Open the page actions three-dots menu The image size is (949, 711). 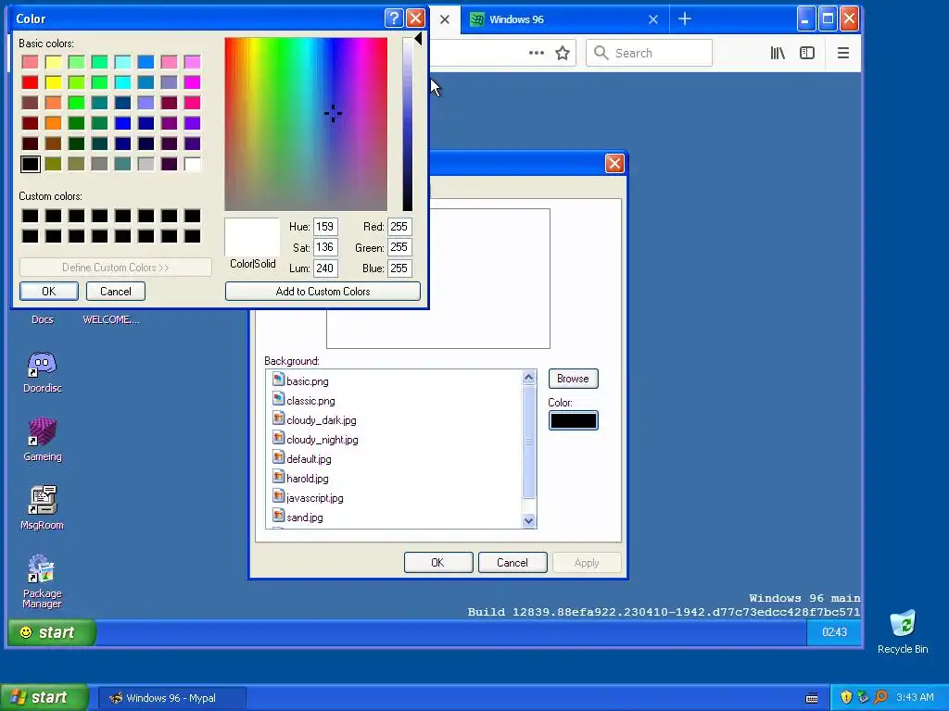(x=537, y=53)
